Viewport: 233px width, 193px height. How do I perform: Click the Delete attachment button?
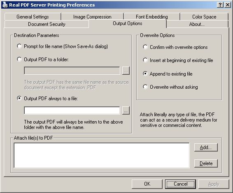(x=206, y=163)
